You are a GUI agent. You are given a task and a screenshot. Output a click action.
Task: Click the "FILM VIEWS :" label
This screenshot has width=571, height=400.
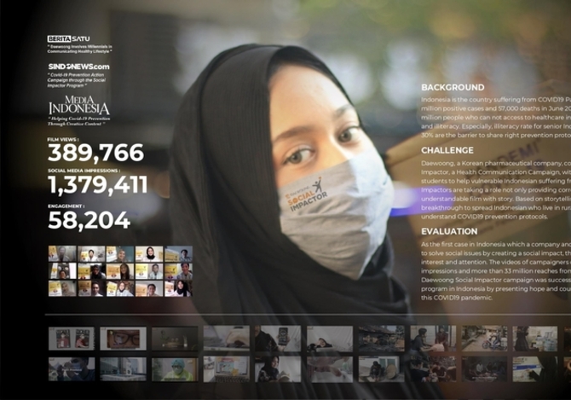(63, 140)
